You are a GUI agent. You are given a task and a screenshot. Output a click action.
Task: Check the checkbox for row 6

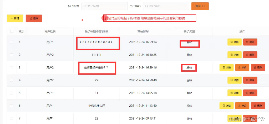(12, 106)
